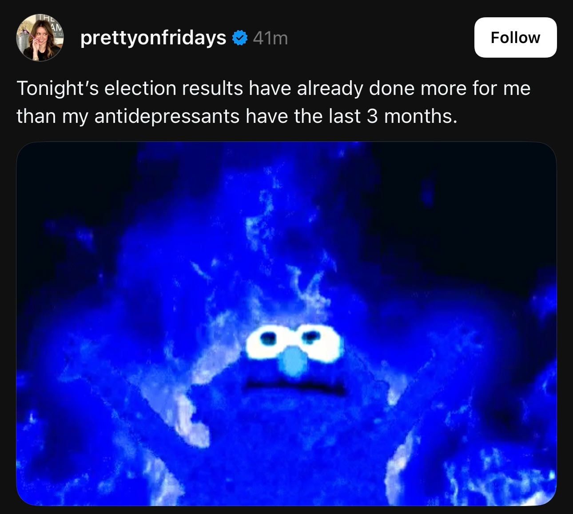Screen dimensions: 573x514
Task: Click Cookie Monster's left googly eye
Action: [x=269, y=341]
